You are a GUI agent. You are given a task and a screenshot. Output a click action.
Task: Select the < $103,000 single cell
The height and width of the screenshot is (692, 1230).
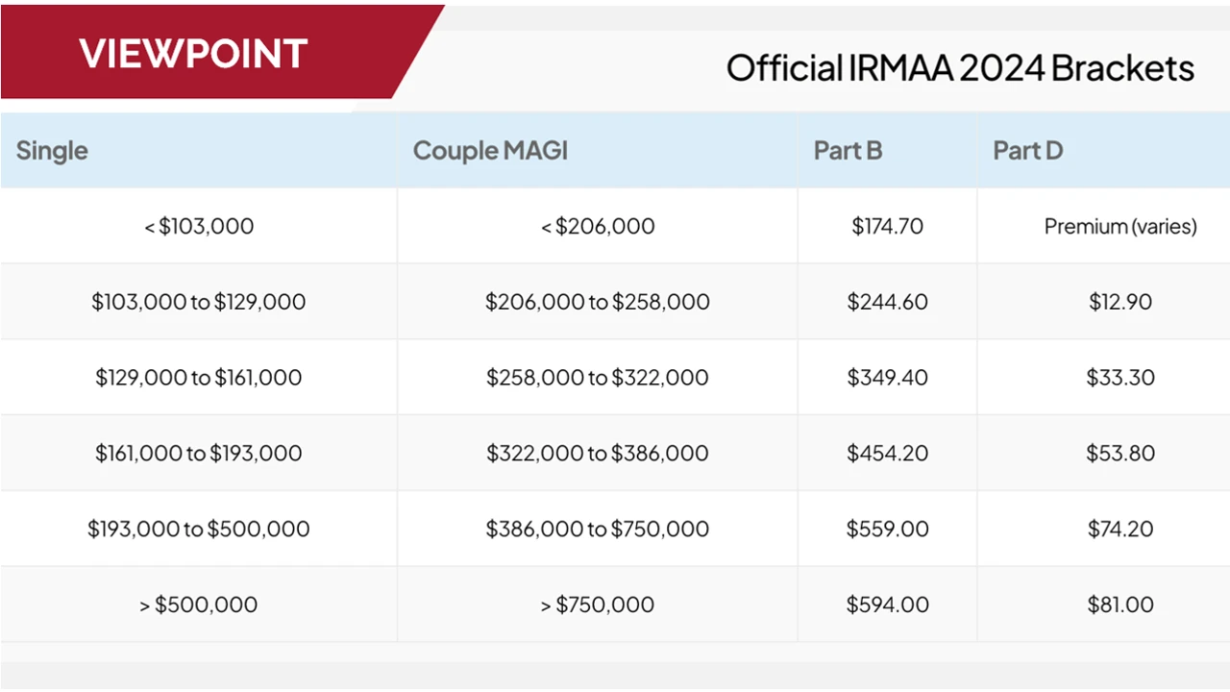[199, 227]
